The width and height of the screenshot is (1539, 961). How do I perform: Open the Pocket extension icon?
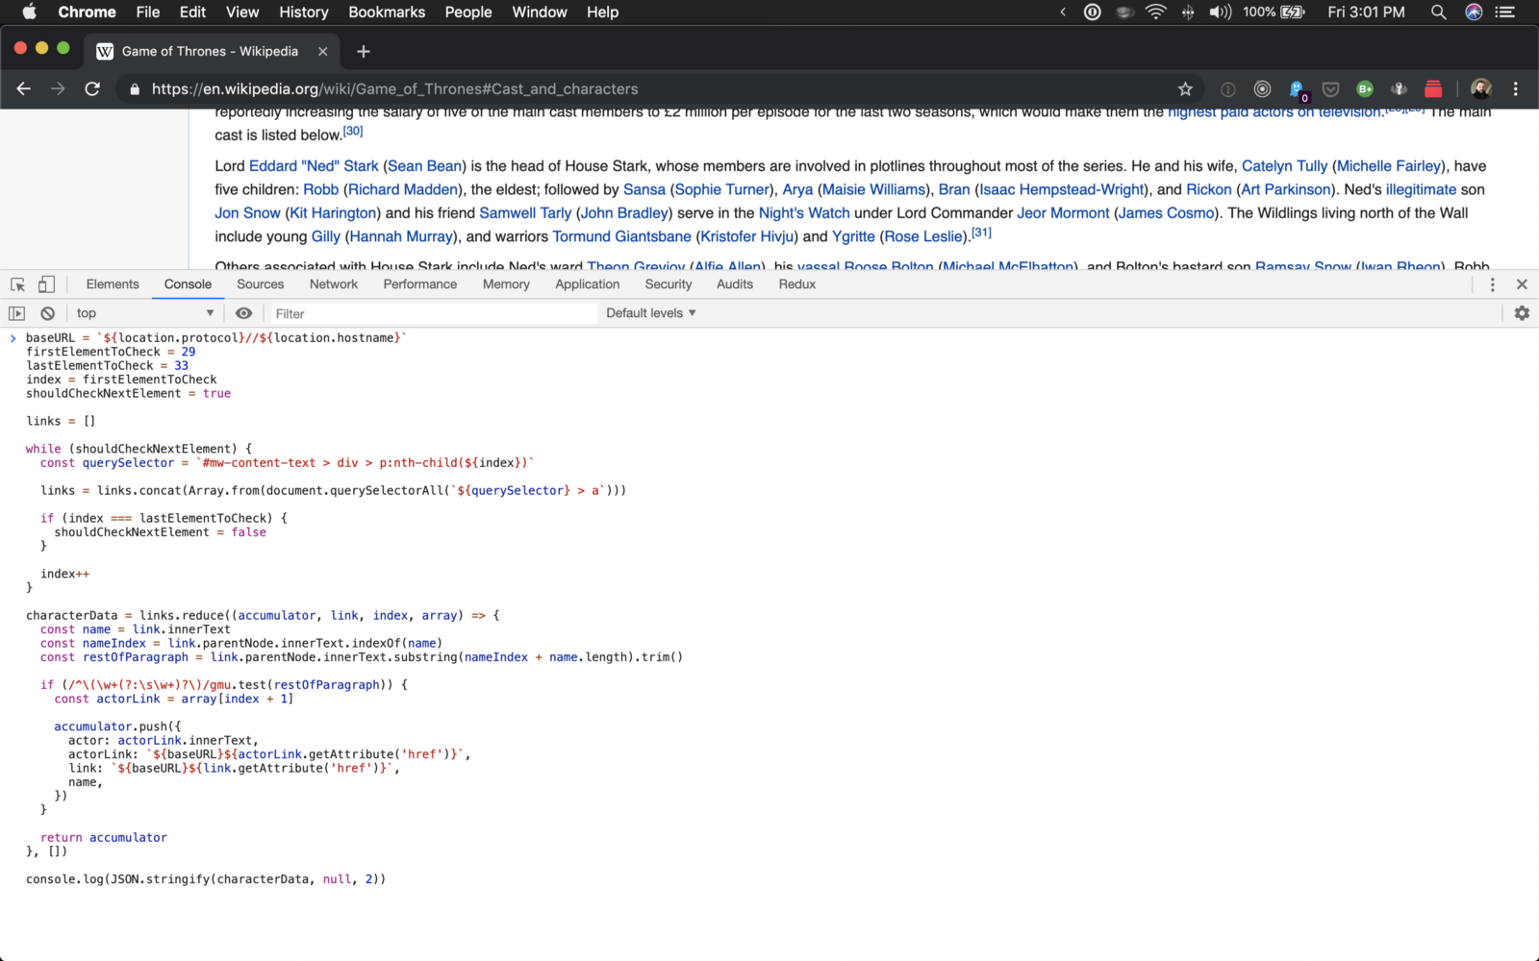tap(1331, 89)
